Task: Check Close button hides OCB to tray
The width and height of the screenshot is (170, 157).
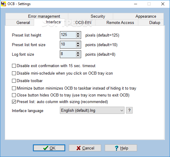Action: point(14,95)
